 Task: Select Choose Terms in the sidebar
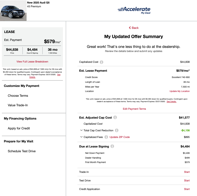[x=18, y=95]
